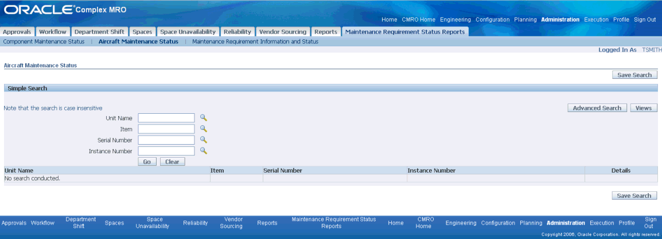This screenshot has height=239, width=662.
Task: Click Approvals link in footer
Action: point(14,223)
